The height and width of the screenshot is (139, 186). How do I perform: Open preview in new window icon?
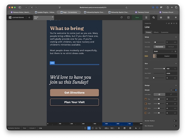click(x=128, y=18)
